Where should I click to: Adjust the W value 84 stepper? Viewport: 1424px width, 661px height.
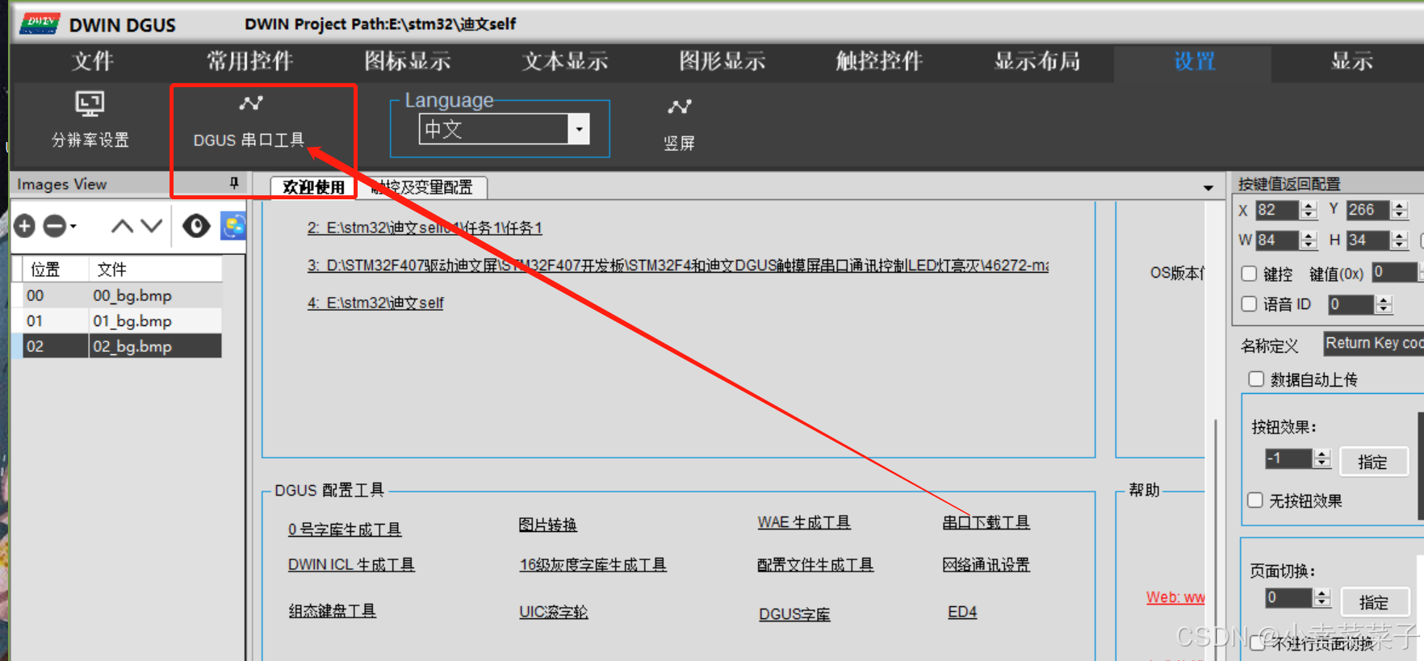(x=1309, y=240)
